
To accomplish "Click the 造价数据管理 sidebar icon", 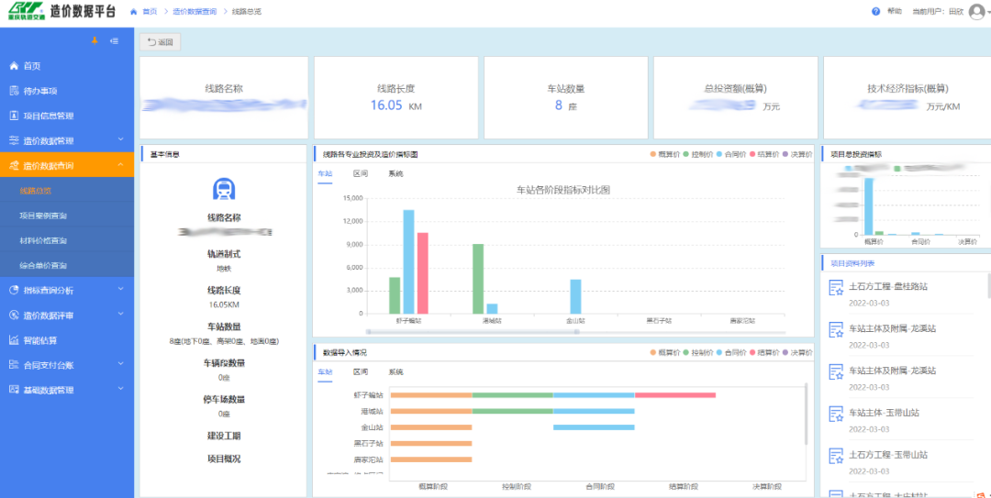I will [14, 140].
